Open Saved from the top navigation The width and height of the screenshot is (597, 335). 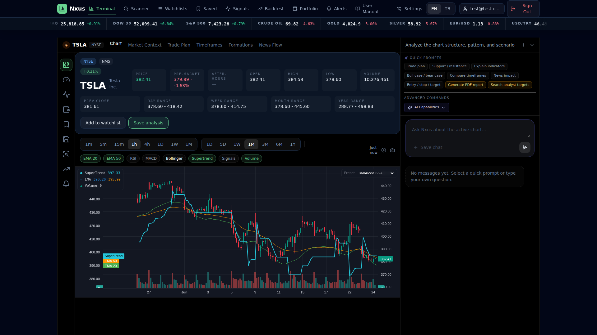click(x=206, y=9)
